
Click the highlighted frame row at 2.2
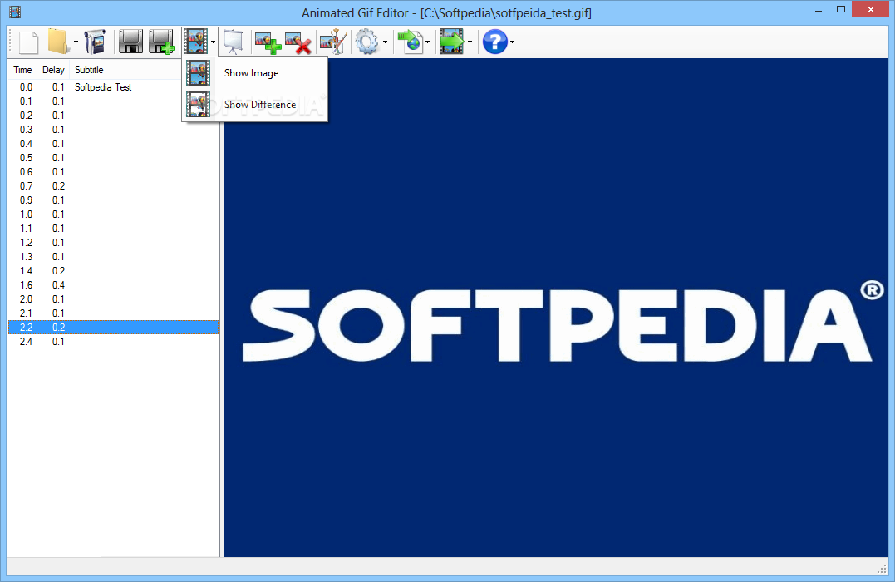coord(113,328)
